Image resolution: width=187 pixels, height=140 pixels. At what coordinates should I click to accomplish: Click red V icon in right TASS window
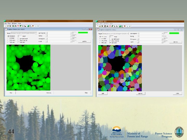click(110, 26)
